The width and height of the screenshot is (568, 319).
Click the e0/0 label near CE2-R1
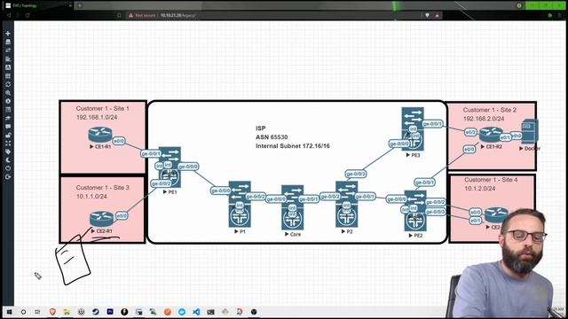click(122, 216)
